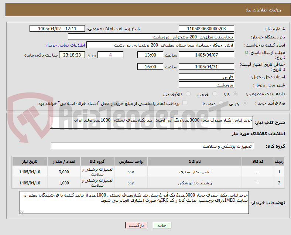Click the گروه کالا field تجهیزات پزشکی و سلامت
The height and width of the screenshot is (235, 291).
153,146
